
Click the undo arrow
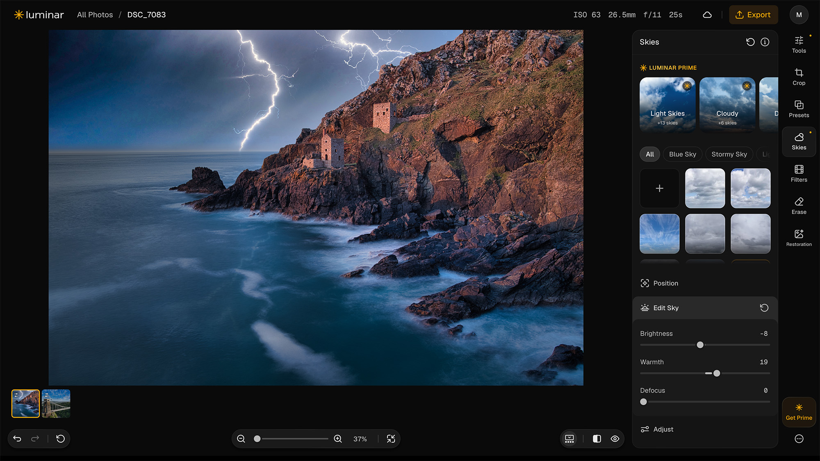pos(17,439)
